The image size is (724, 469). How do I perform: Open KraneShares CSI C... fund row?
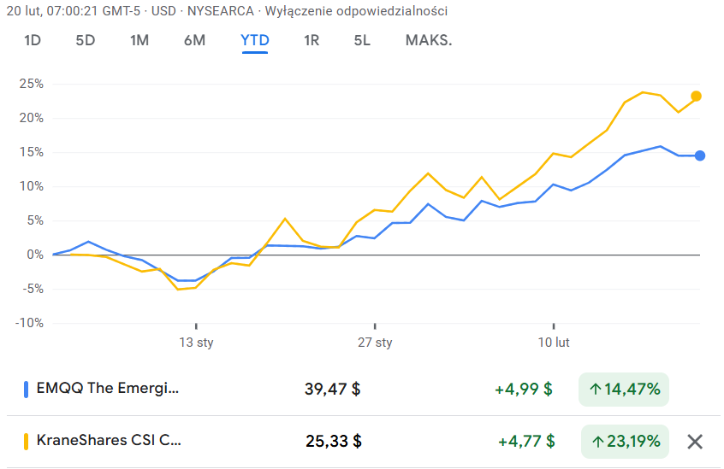pos(109,442)
